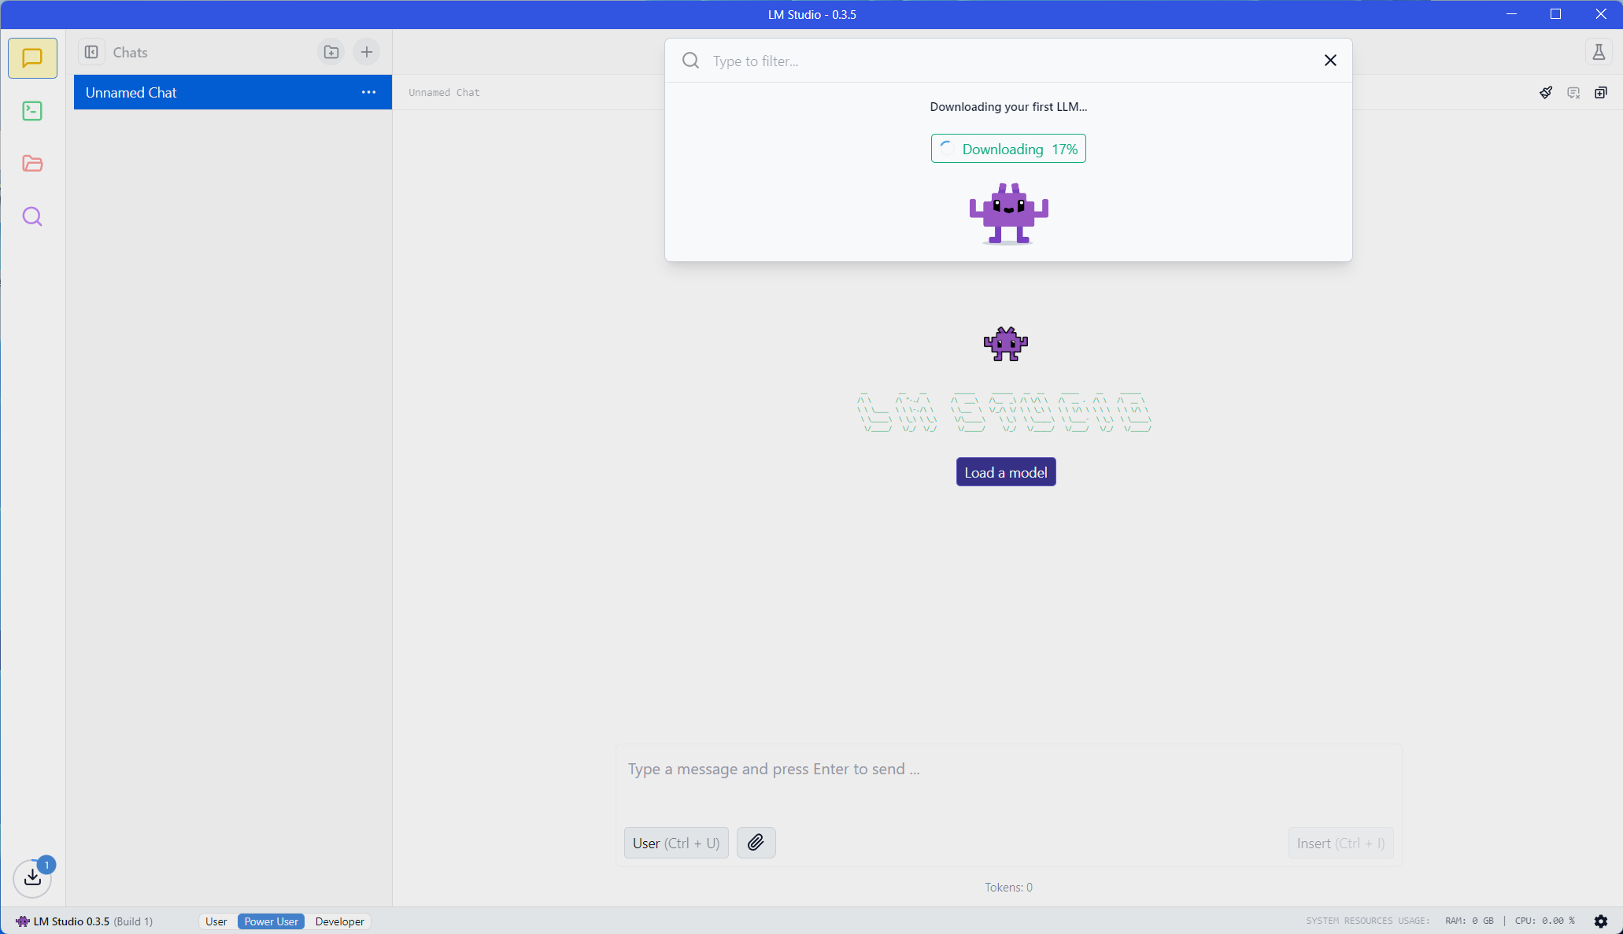Switch to Developer mode
Image resolution: width=1623 pixels, height=934 pixels.
[x=339, y=921]
